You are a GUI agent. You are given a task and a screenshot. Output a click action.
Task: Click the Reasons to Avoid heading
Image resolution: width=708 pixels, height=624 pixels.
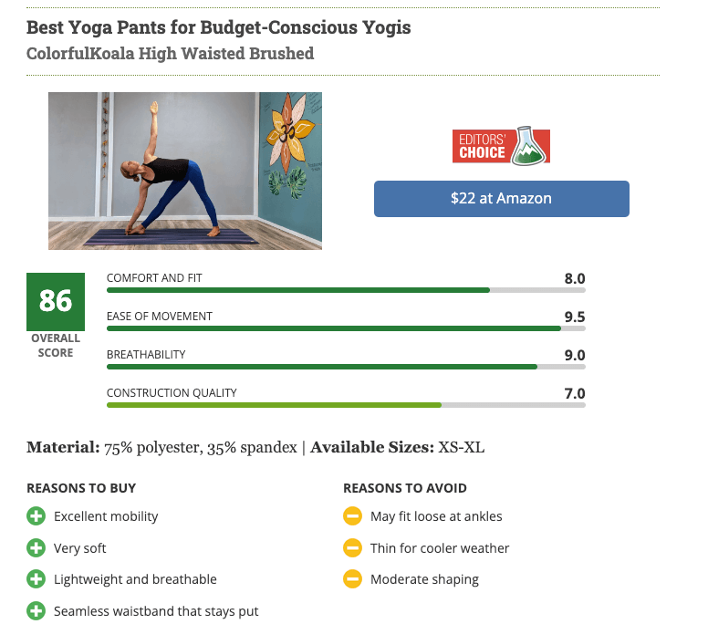click(405, 488)
